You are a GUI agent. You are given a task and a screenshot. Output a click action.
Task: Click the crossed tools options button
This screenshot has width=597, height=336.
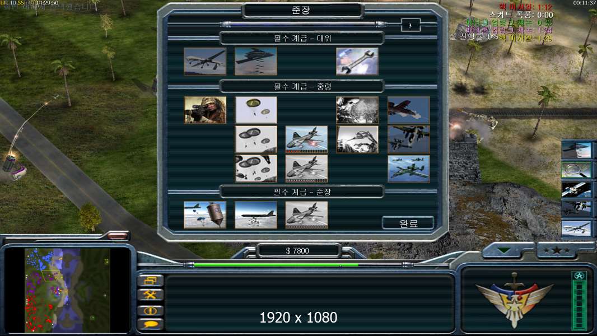click(x=151, y=295)
